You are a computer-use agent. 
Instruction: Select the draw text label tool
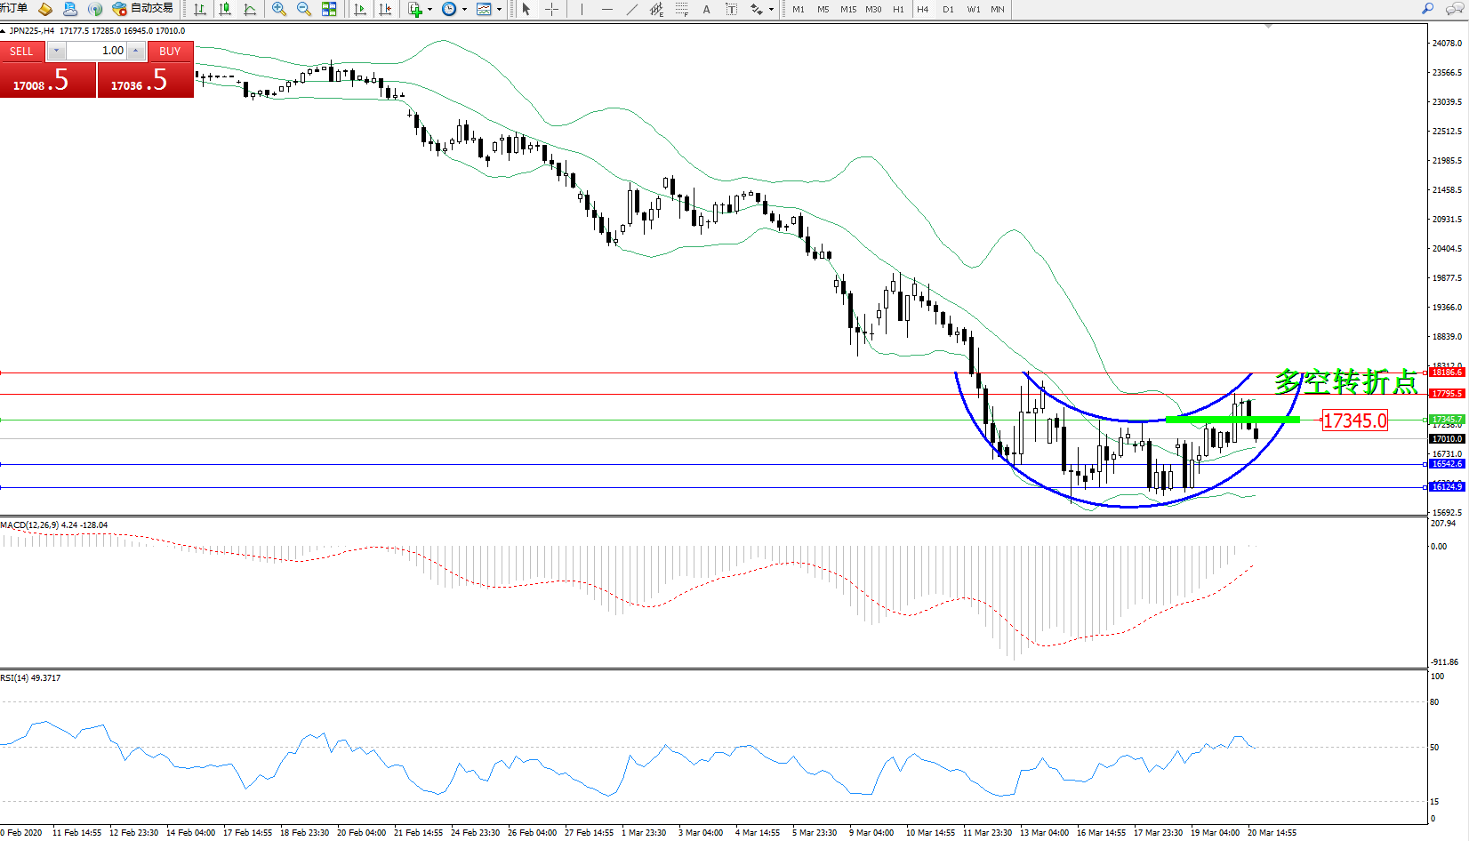tap(731, 9)
